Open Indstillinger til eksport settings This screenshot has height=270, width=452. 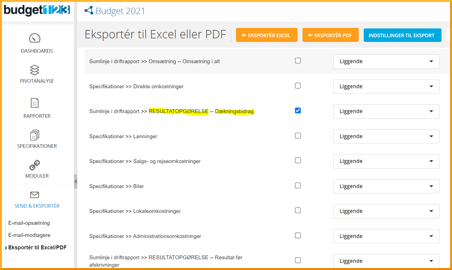pyautogui.click(x=402, y=35)
